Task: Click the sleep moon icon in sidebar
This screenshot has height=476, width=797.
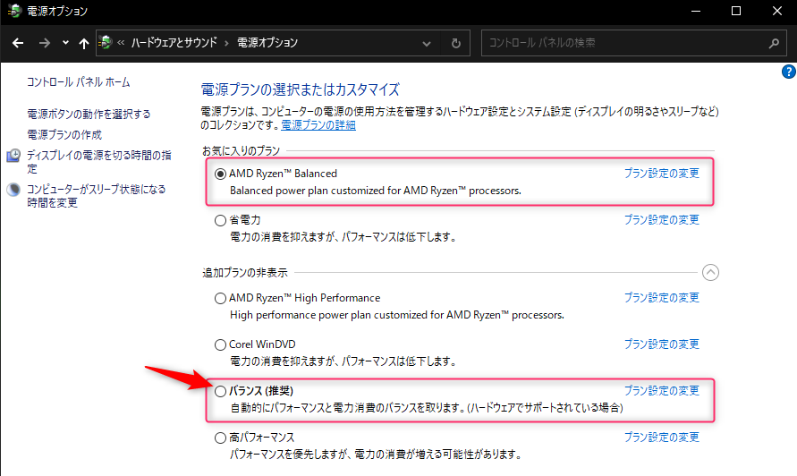Action: click(13, 190)
